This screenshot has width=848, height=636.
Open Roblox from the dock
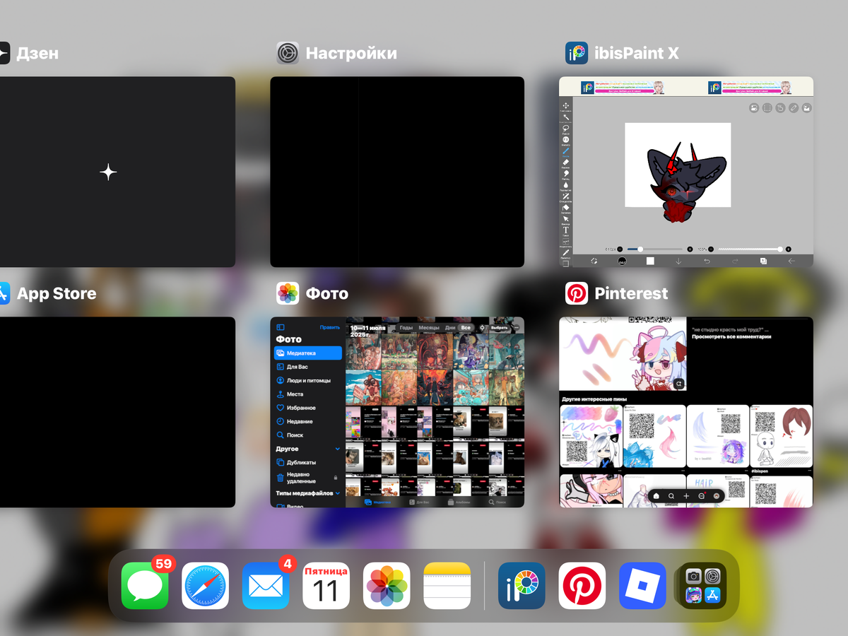pos(642,586)
